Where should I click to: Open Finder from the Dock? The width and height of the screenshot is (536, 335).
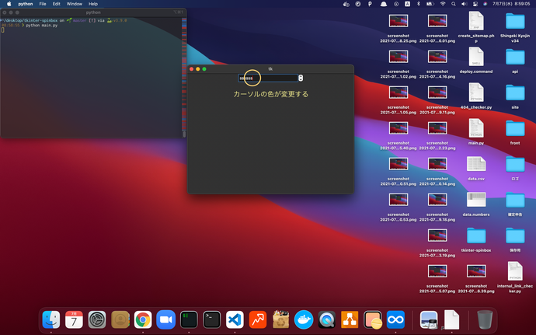click(51, 319)
